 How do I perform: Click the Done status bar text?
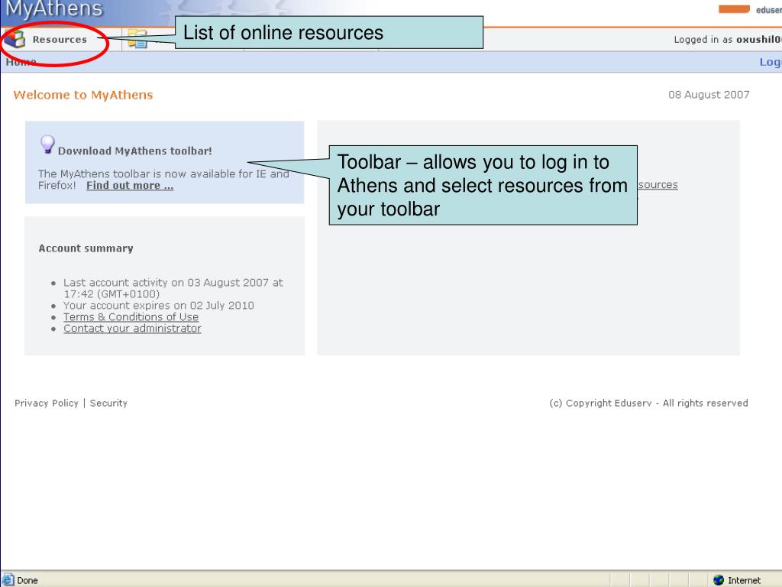(27, 581)
